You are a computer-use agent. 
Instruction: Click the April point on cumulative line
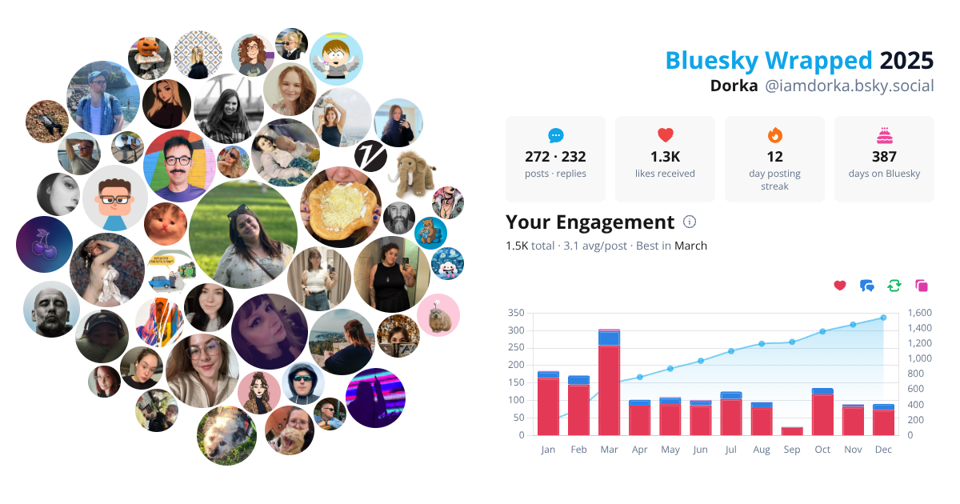click(639, 377)
